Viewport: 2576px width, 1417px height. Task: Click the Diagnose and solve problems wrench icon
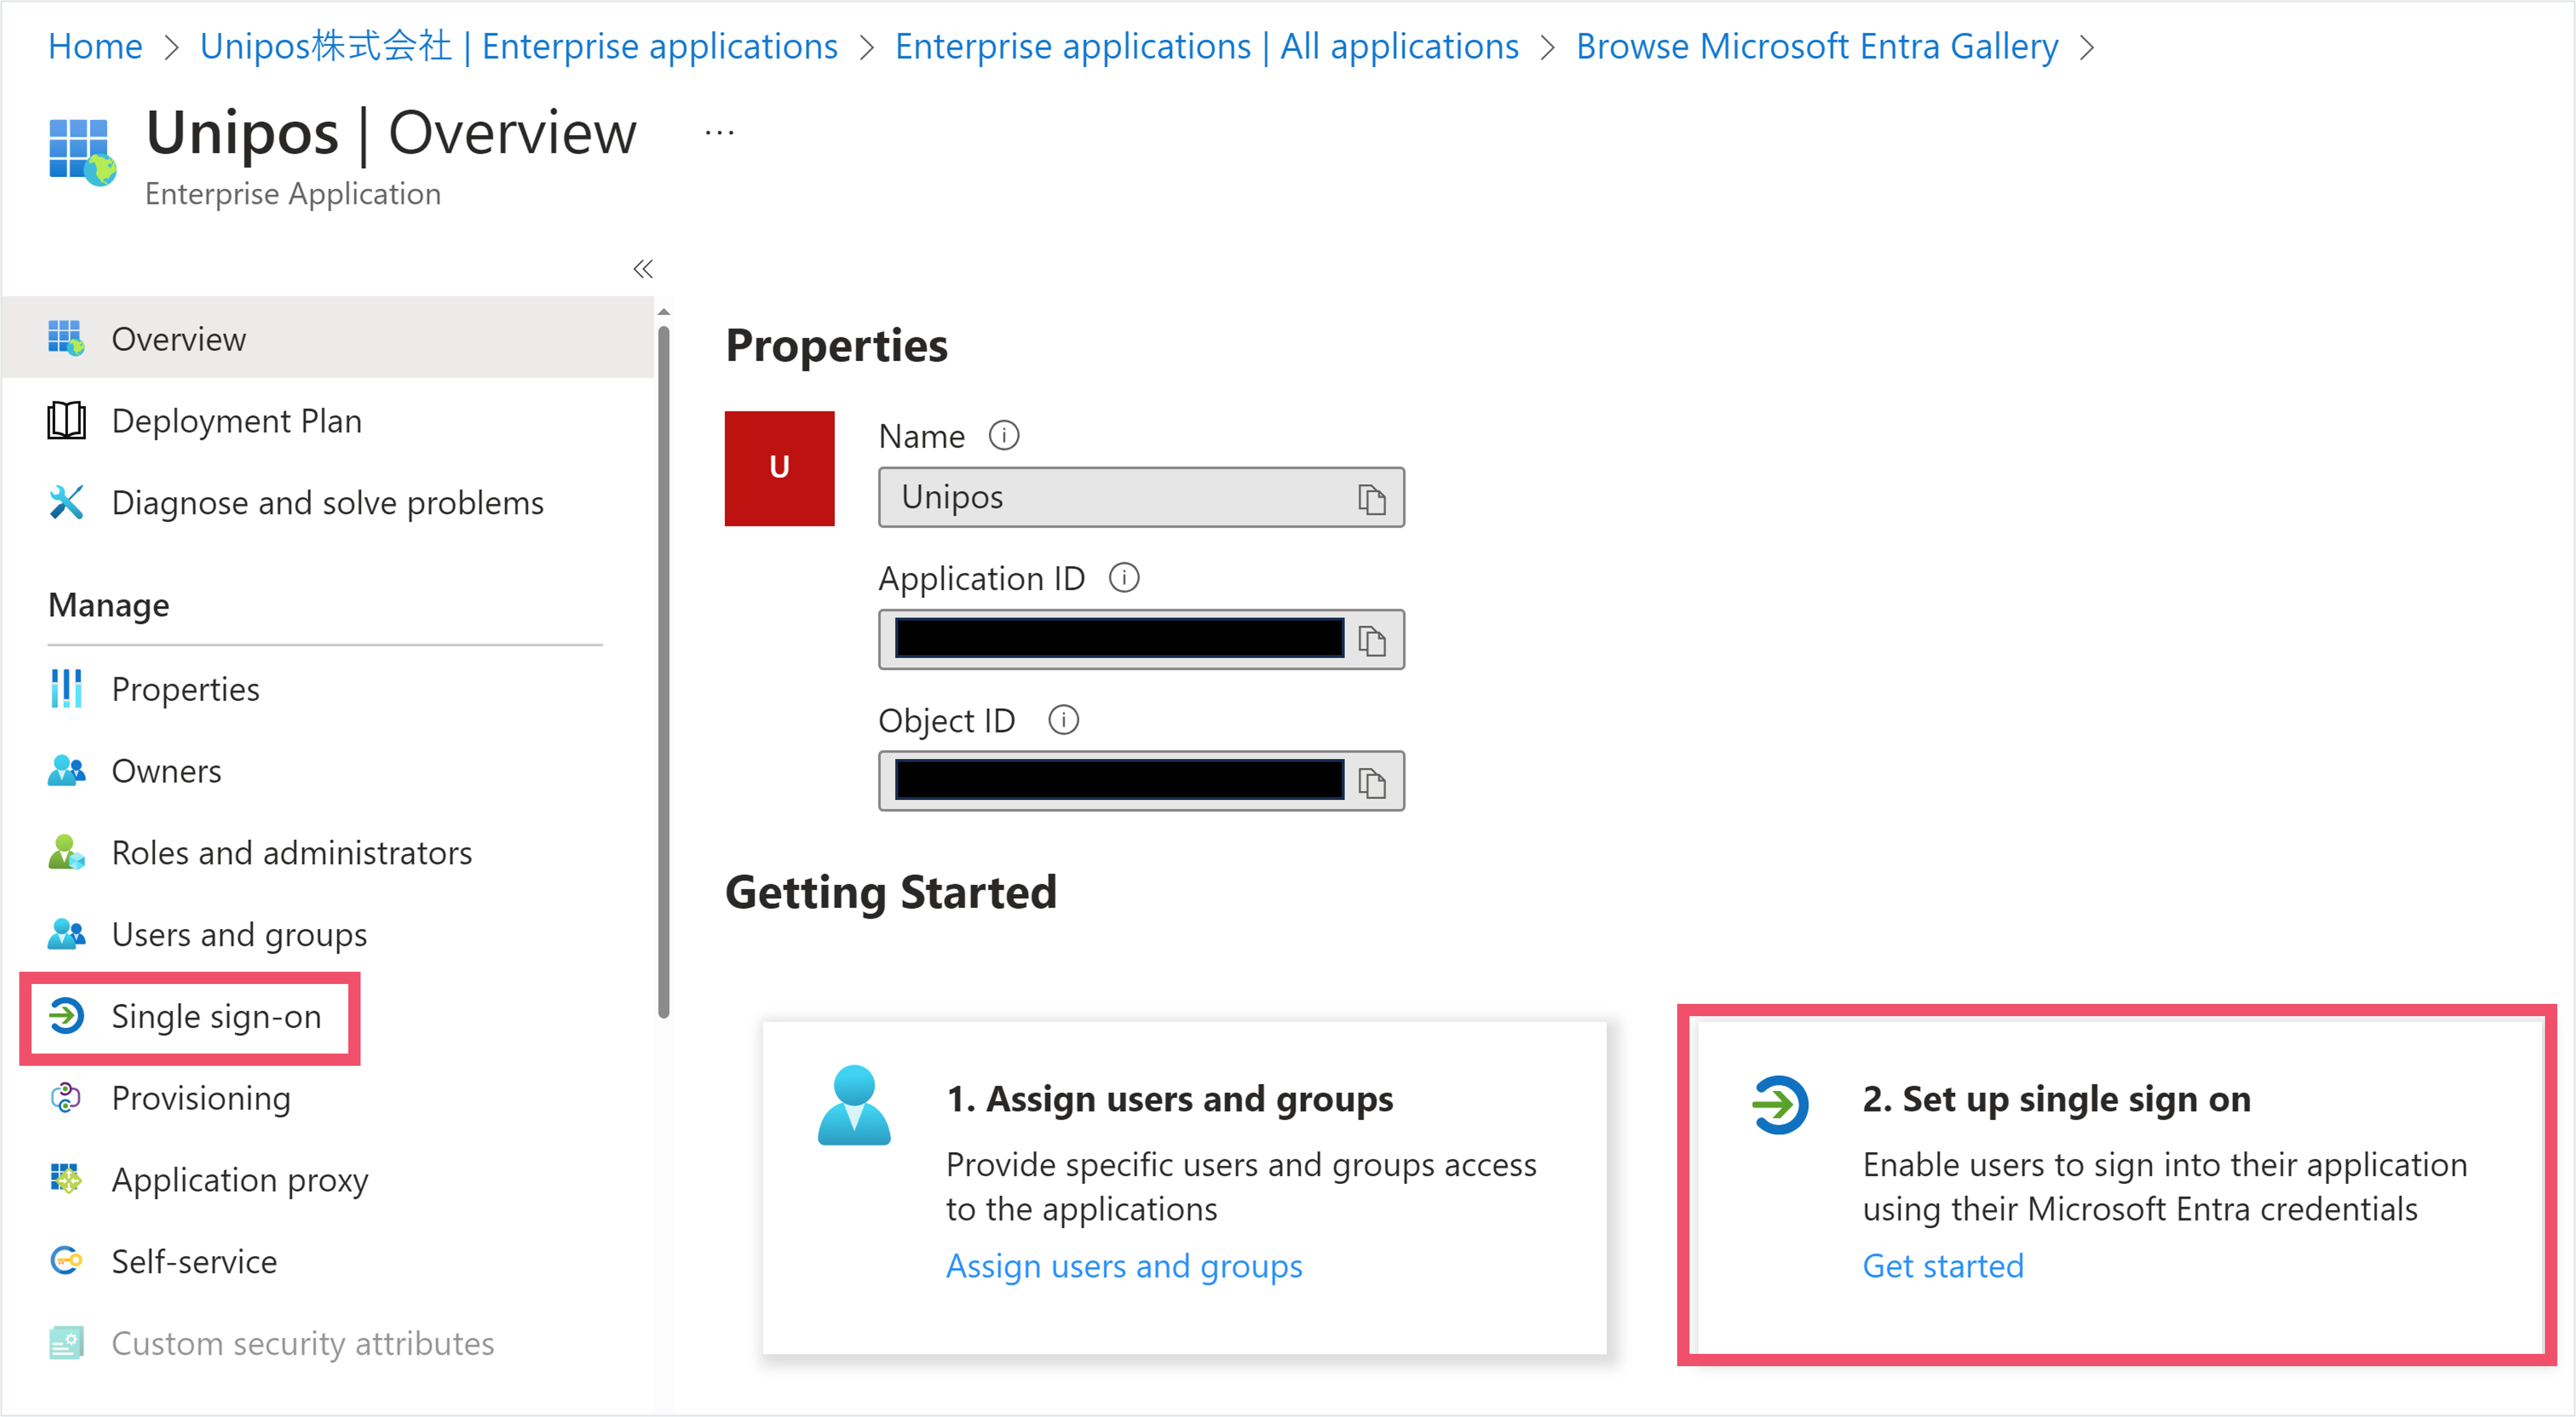click(66, 502)
